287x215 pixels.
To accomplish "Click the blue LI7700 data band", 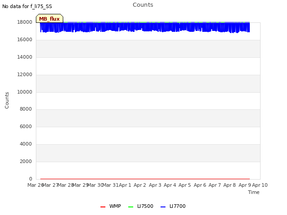I will pyautogui.click(x=145, y=27).
